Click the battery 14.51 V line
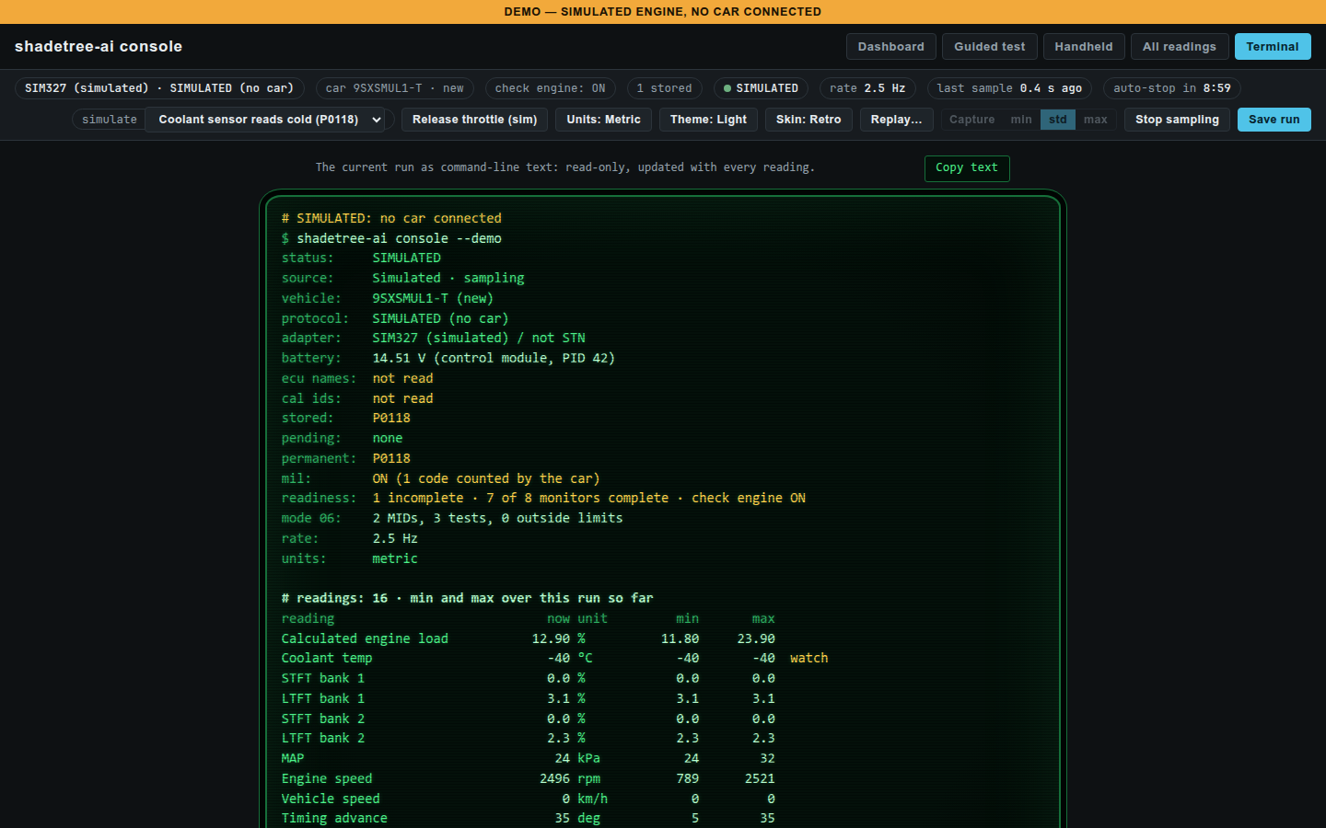Image resolution: width=1326 pixels, height=828 pixels. click(448, 359)
